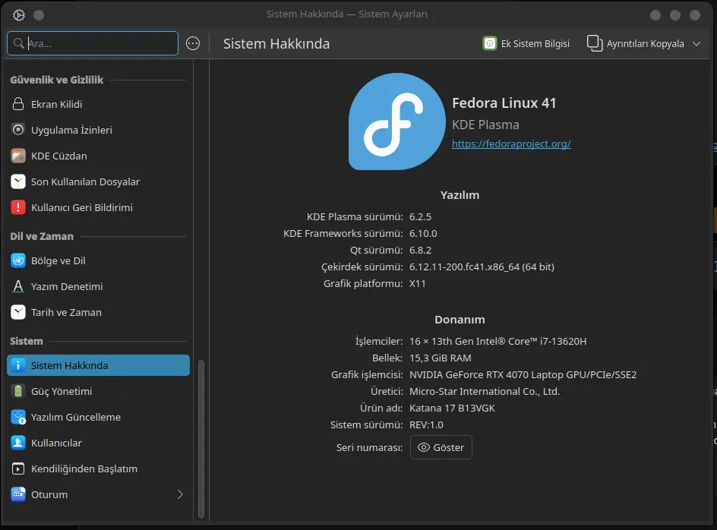Click the Kendiliğinden Başlatım icon

(x=17, y=468)
